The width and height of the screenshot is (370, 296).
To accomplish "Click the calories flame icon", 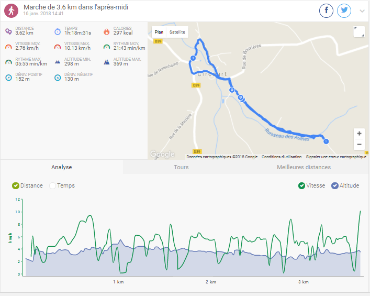I will 106,31.
